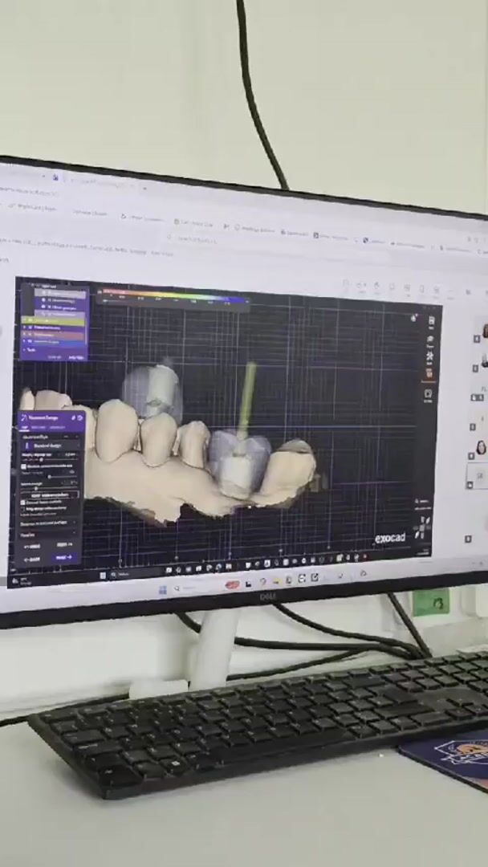The width and height of the screenshot is (488, 867).
Task: Click the view cube orientation widget
Action: (x=422, y=528)
